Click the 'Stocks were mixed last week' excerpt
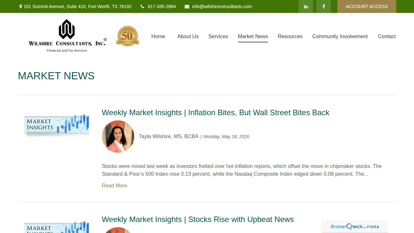 click(242, 170)
